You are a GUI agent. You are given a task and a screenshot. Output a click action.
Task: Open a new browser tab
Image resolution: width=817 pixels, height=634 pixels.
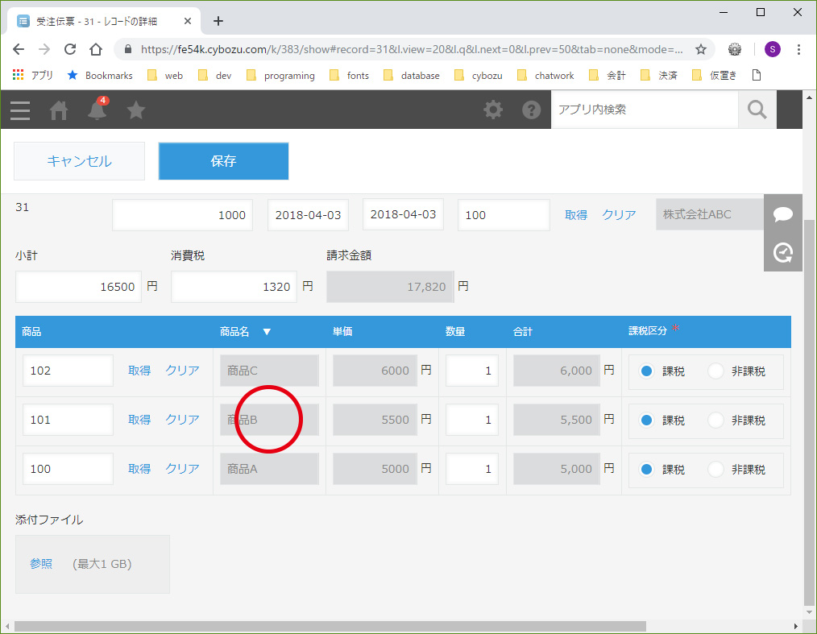point(218,21)
